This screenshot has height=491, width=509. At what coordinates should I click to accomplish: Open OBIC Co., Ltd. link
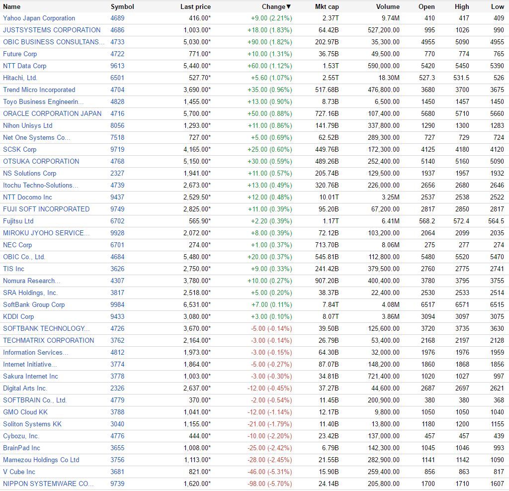pyautogui.click(x=24, y=257)
